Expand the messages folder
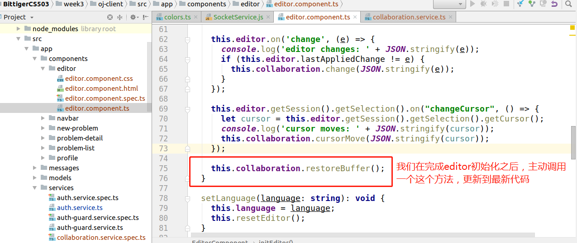The width and height of the screenshot is (577, 243). pos(35,168)
